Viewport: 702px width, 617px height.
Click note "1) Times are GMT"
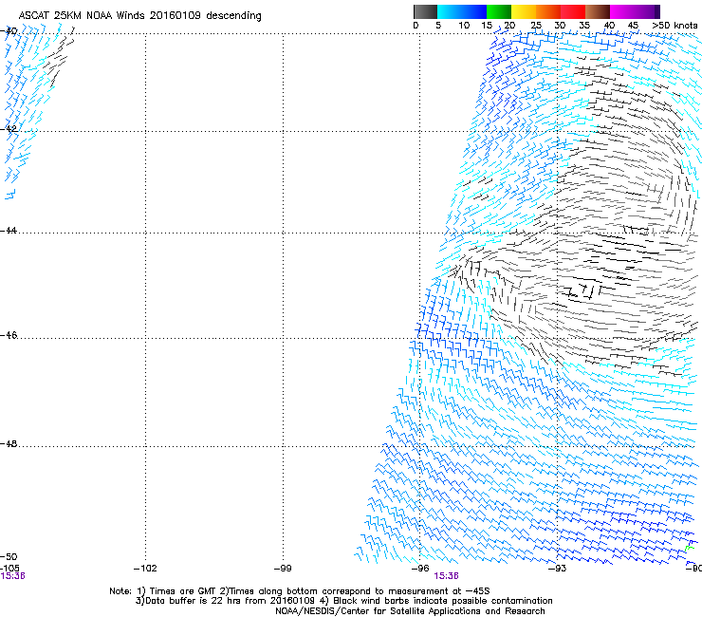(176, 591)
